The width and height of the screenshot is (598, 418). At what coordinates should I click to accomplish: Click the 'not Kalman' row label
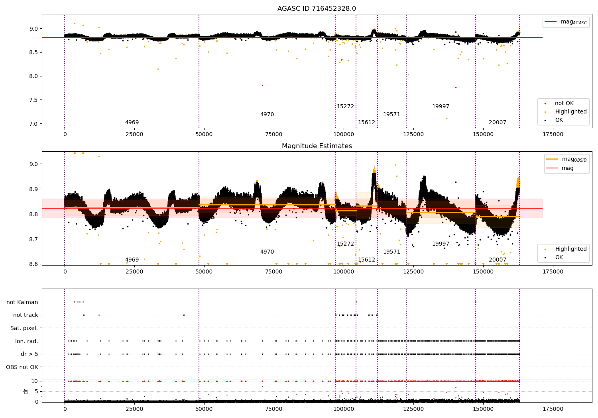point(22,302)
